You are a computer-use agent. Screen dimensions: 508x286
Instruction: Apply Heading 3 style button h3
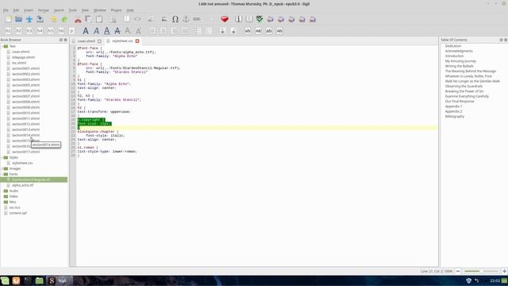coord(29,31)
